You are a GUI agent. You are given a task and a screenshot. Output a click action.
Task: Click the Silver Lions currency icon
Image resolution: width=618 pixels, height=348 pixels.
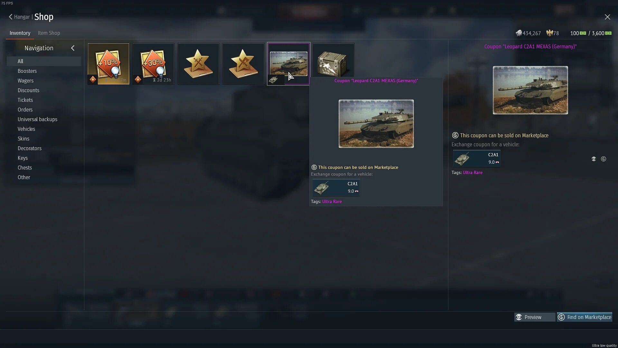[x=519, y=33]
